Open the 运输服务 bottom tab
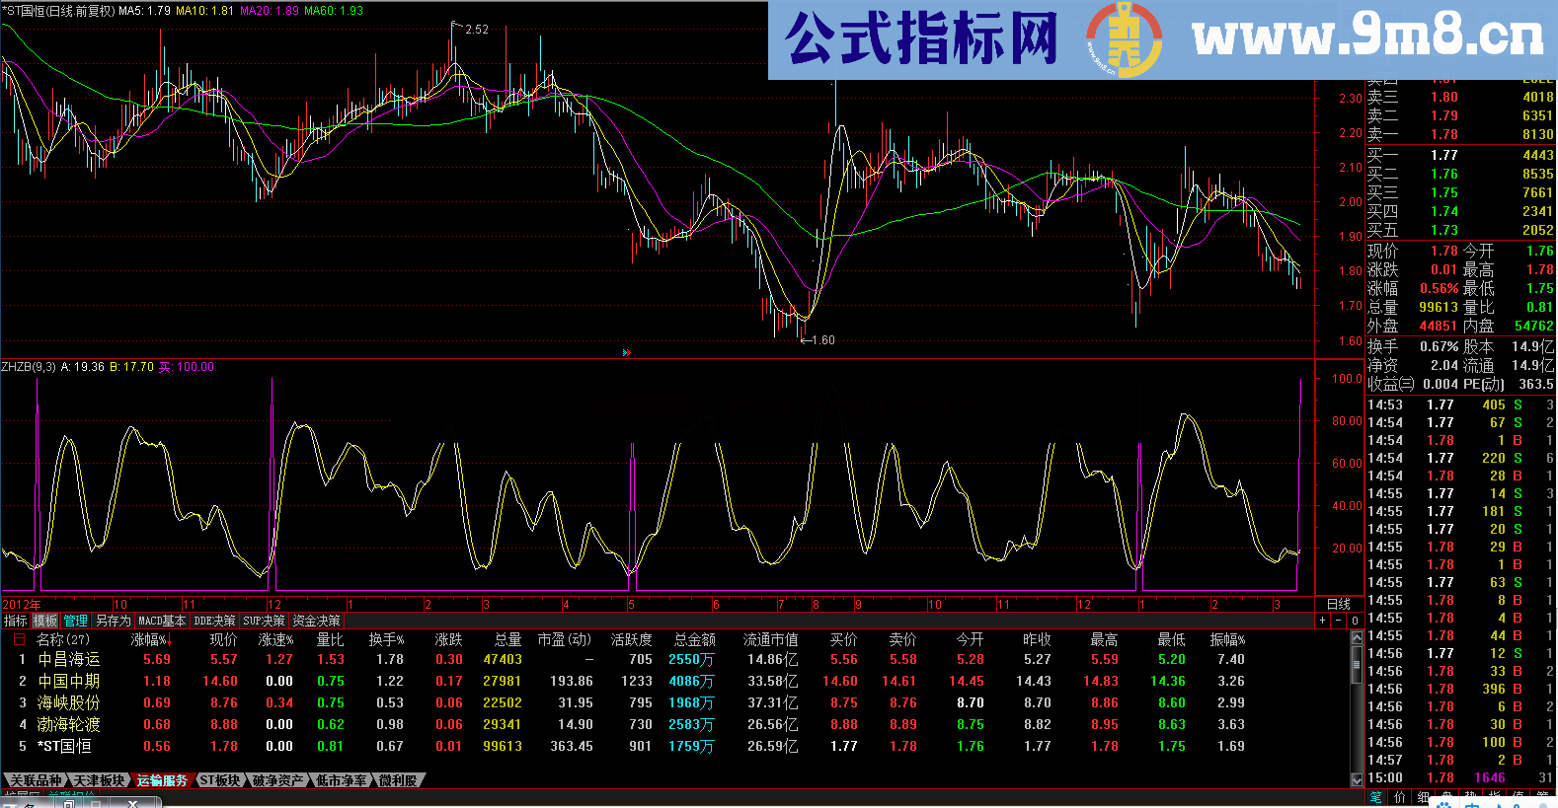The height and width of the screenshot is (808, 1558). coord(162,780)
